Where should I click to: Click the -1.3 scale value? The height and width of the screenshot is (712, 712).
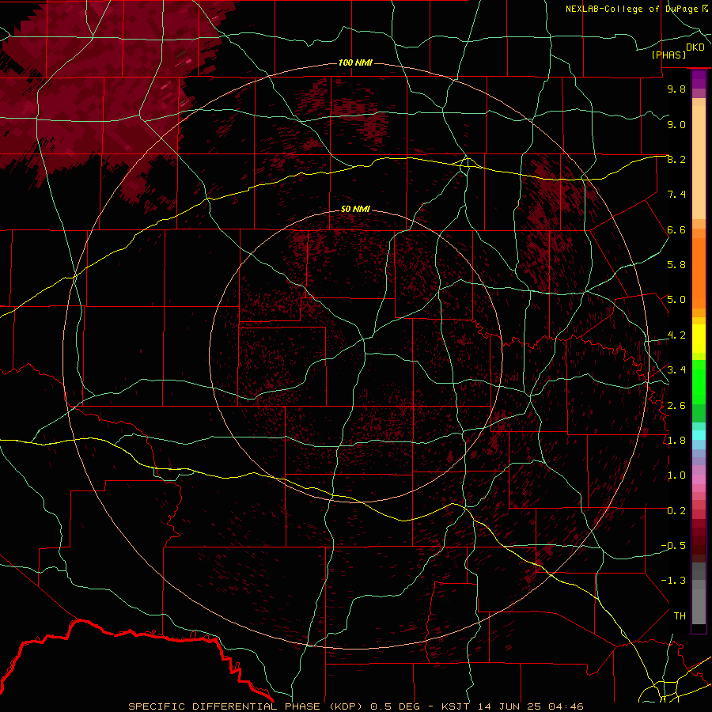point(673,581)
